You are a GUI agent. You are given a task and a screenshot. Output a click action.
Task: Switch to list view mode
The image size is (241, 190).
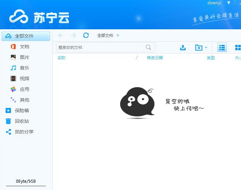[222, 48]
